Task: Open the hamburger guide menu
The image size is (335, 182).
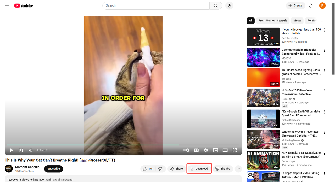Action: tap(7, 5)
